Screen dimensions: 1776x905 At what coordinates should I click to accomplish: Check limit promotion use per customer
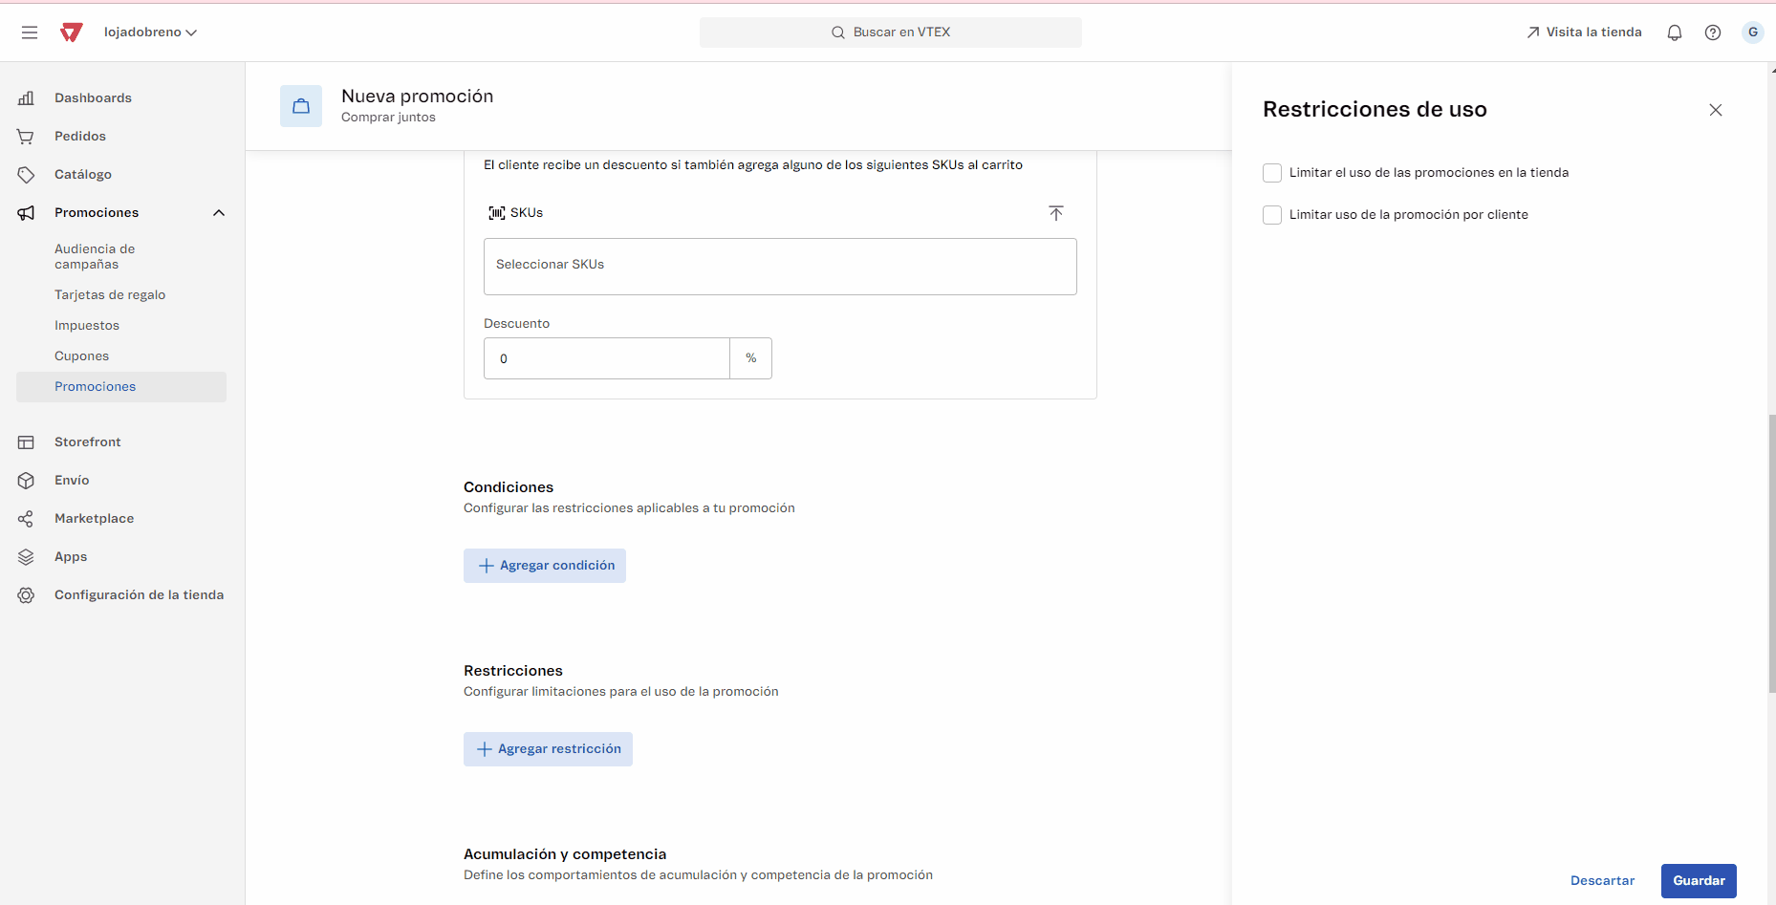1272,215
